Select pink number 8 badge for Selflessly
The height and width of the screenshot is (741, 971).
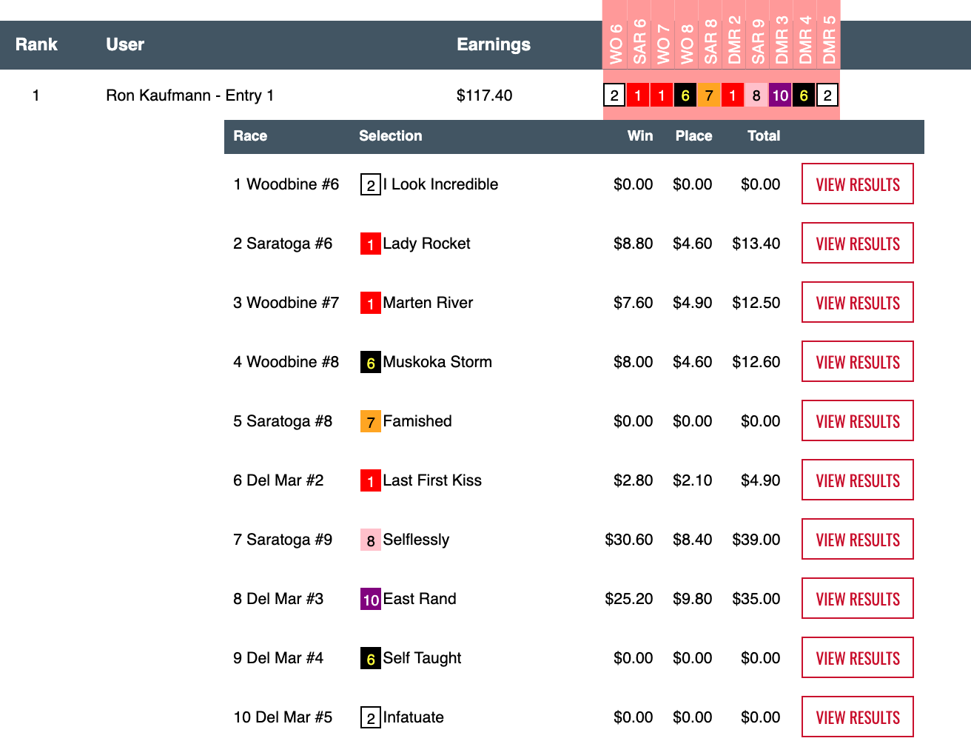[370, 540]
